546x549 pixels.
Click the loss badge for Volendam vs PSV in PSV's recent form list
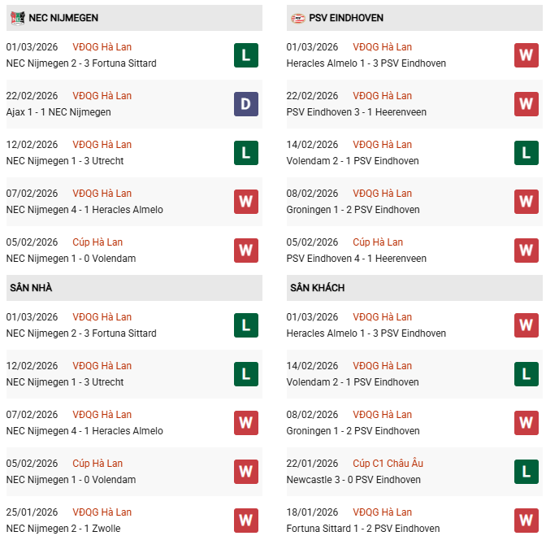tap(526, 153)
